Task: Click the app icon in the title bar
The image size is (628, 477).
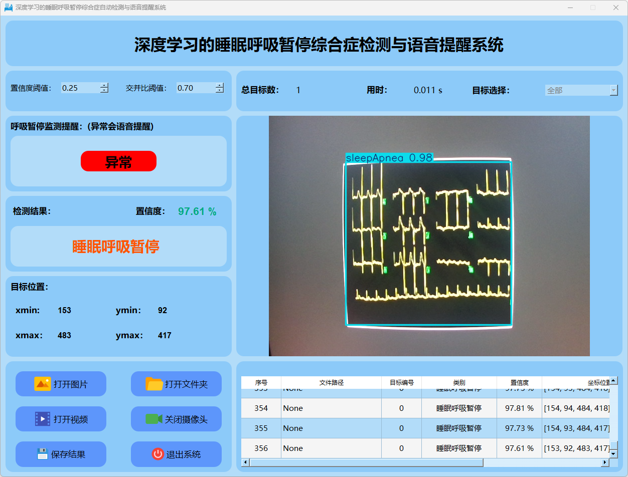Action: [8, 8]
